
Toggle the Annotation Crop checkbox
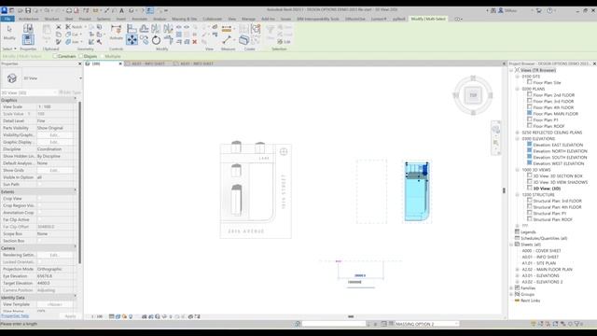click(x=39, y=213)
